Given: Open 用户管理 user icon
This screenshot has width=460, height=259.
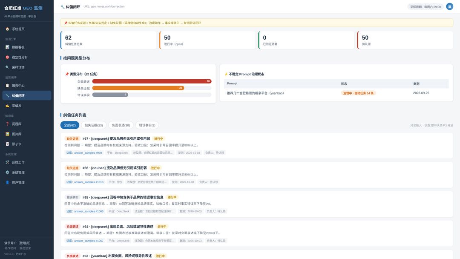Looking at the screenshot, I should [x=7, y=182].
